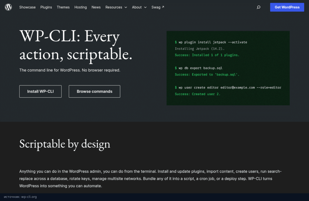Open the Themes nav link
The width and height of the screenshot is (309, 201).
pos(63,7)
